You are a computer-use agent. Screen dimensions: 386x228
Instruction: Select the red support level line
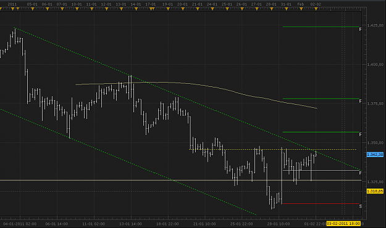pos(321,204)
